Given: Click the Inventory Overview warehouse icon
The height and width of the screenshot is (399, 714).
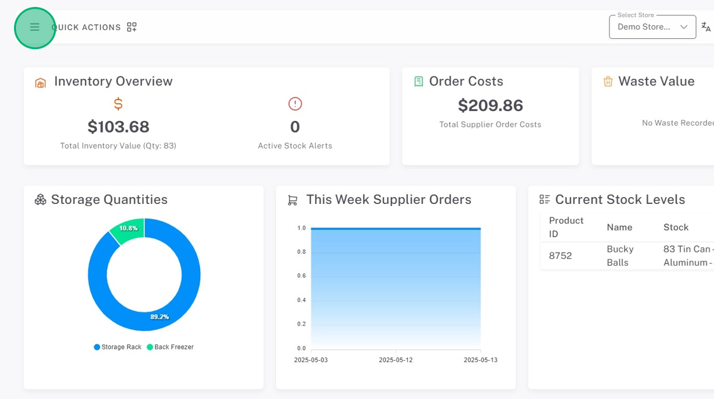Looking at the screenshot, I should 41,83.
